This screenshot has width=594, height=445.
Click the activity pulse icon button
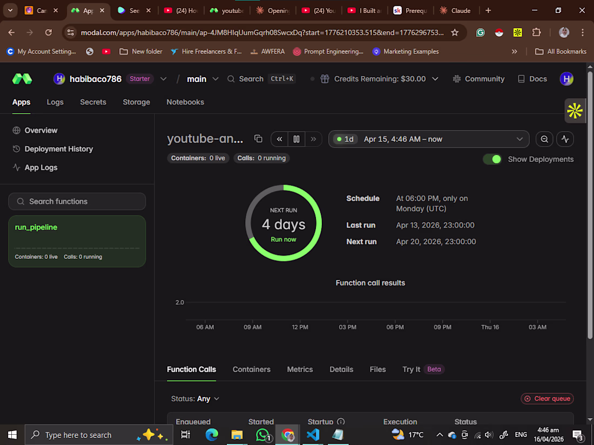[x=565, y=139]
